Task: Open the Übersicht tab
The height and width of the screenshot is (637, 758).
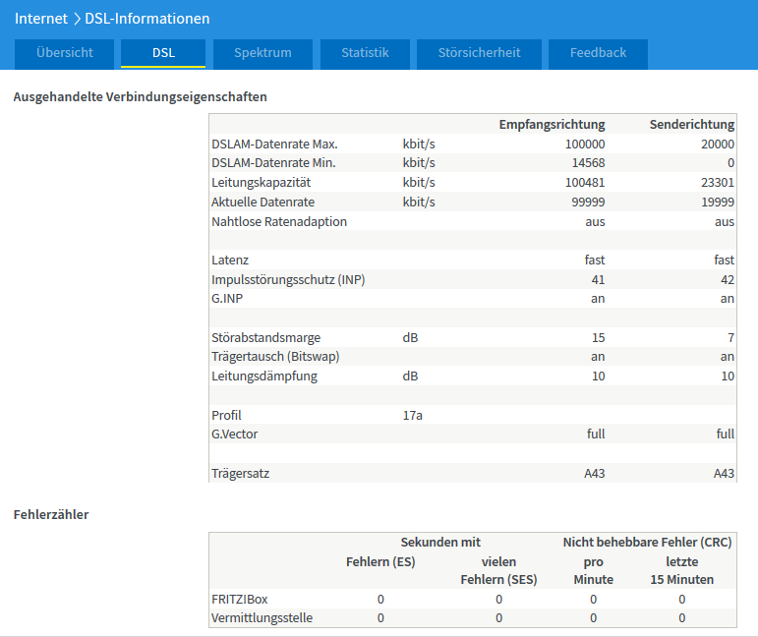Action: (65, 53)
